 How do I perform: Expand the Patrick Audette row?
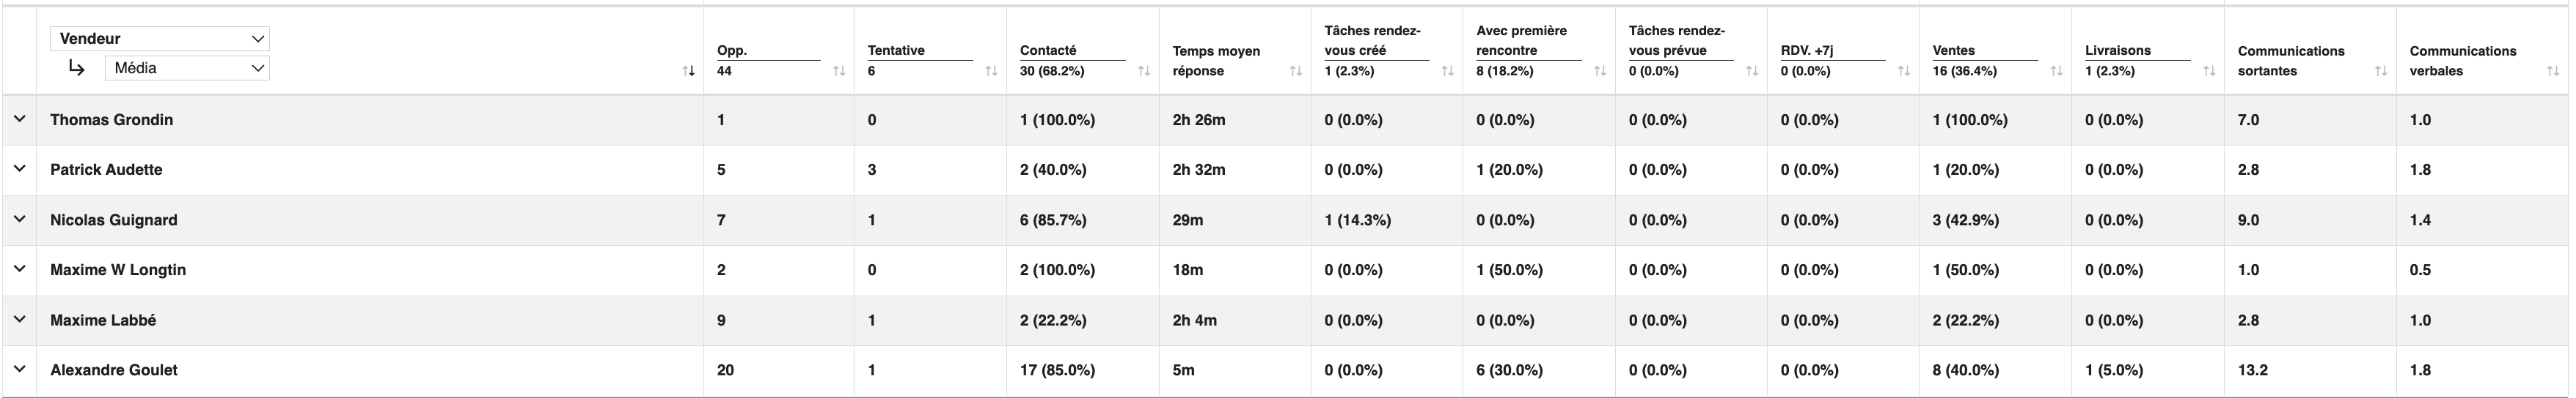coord(19,168)
